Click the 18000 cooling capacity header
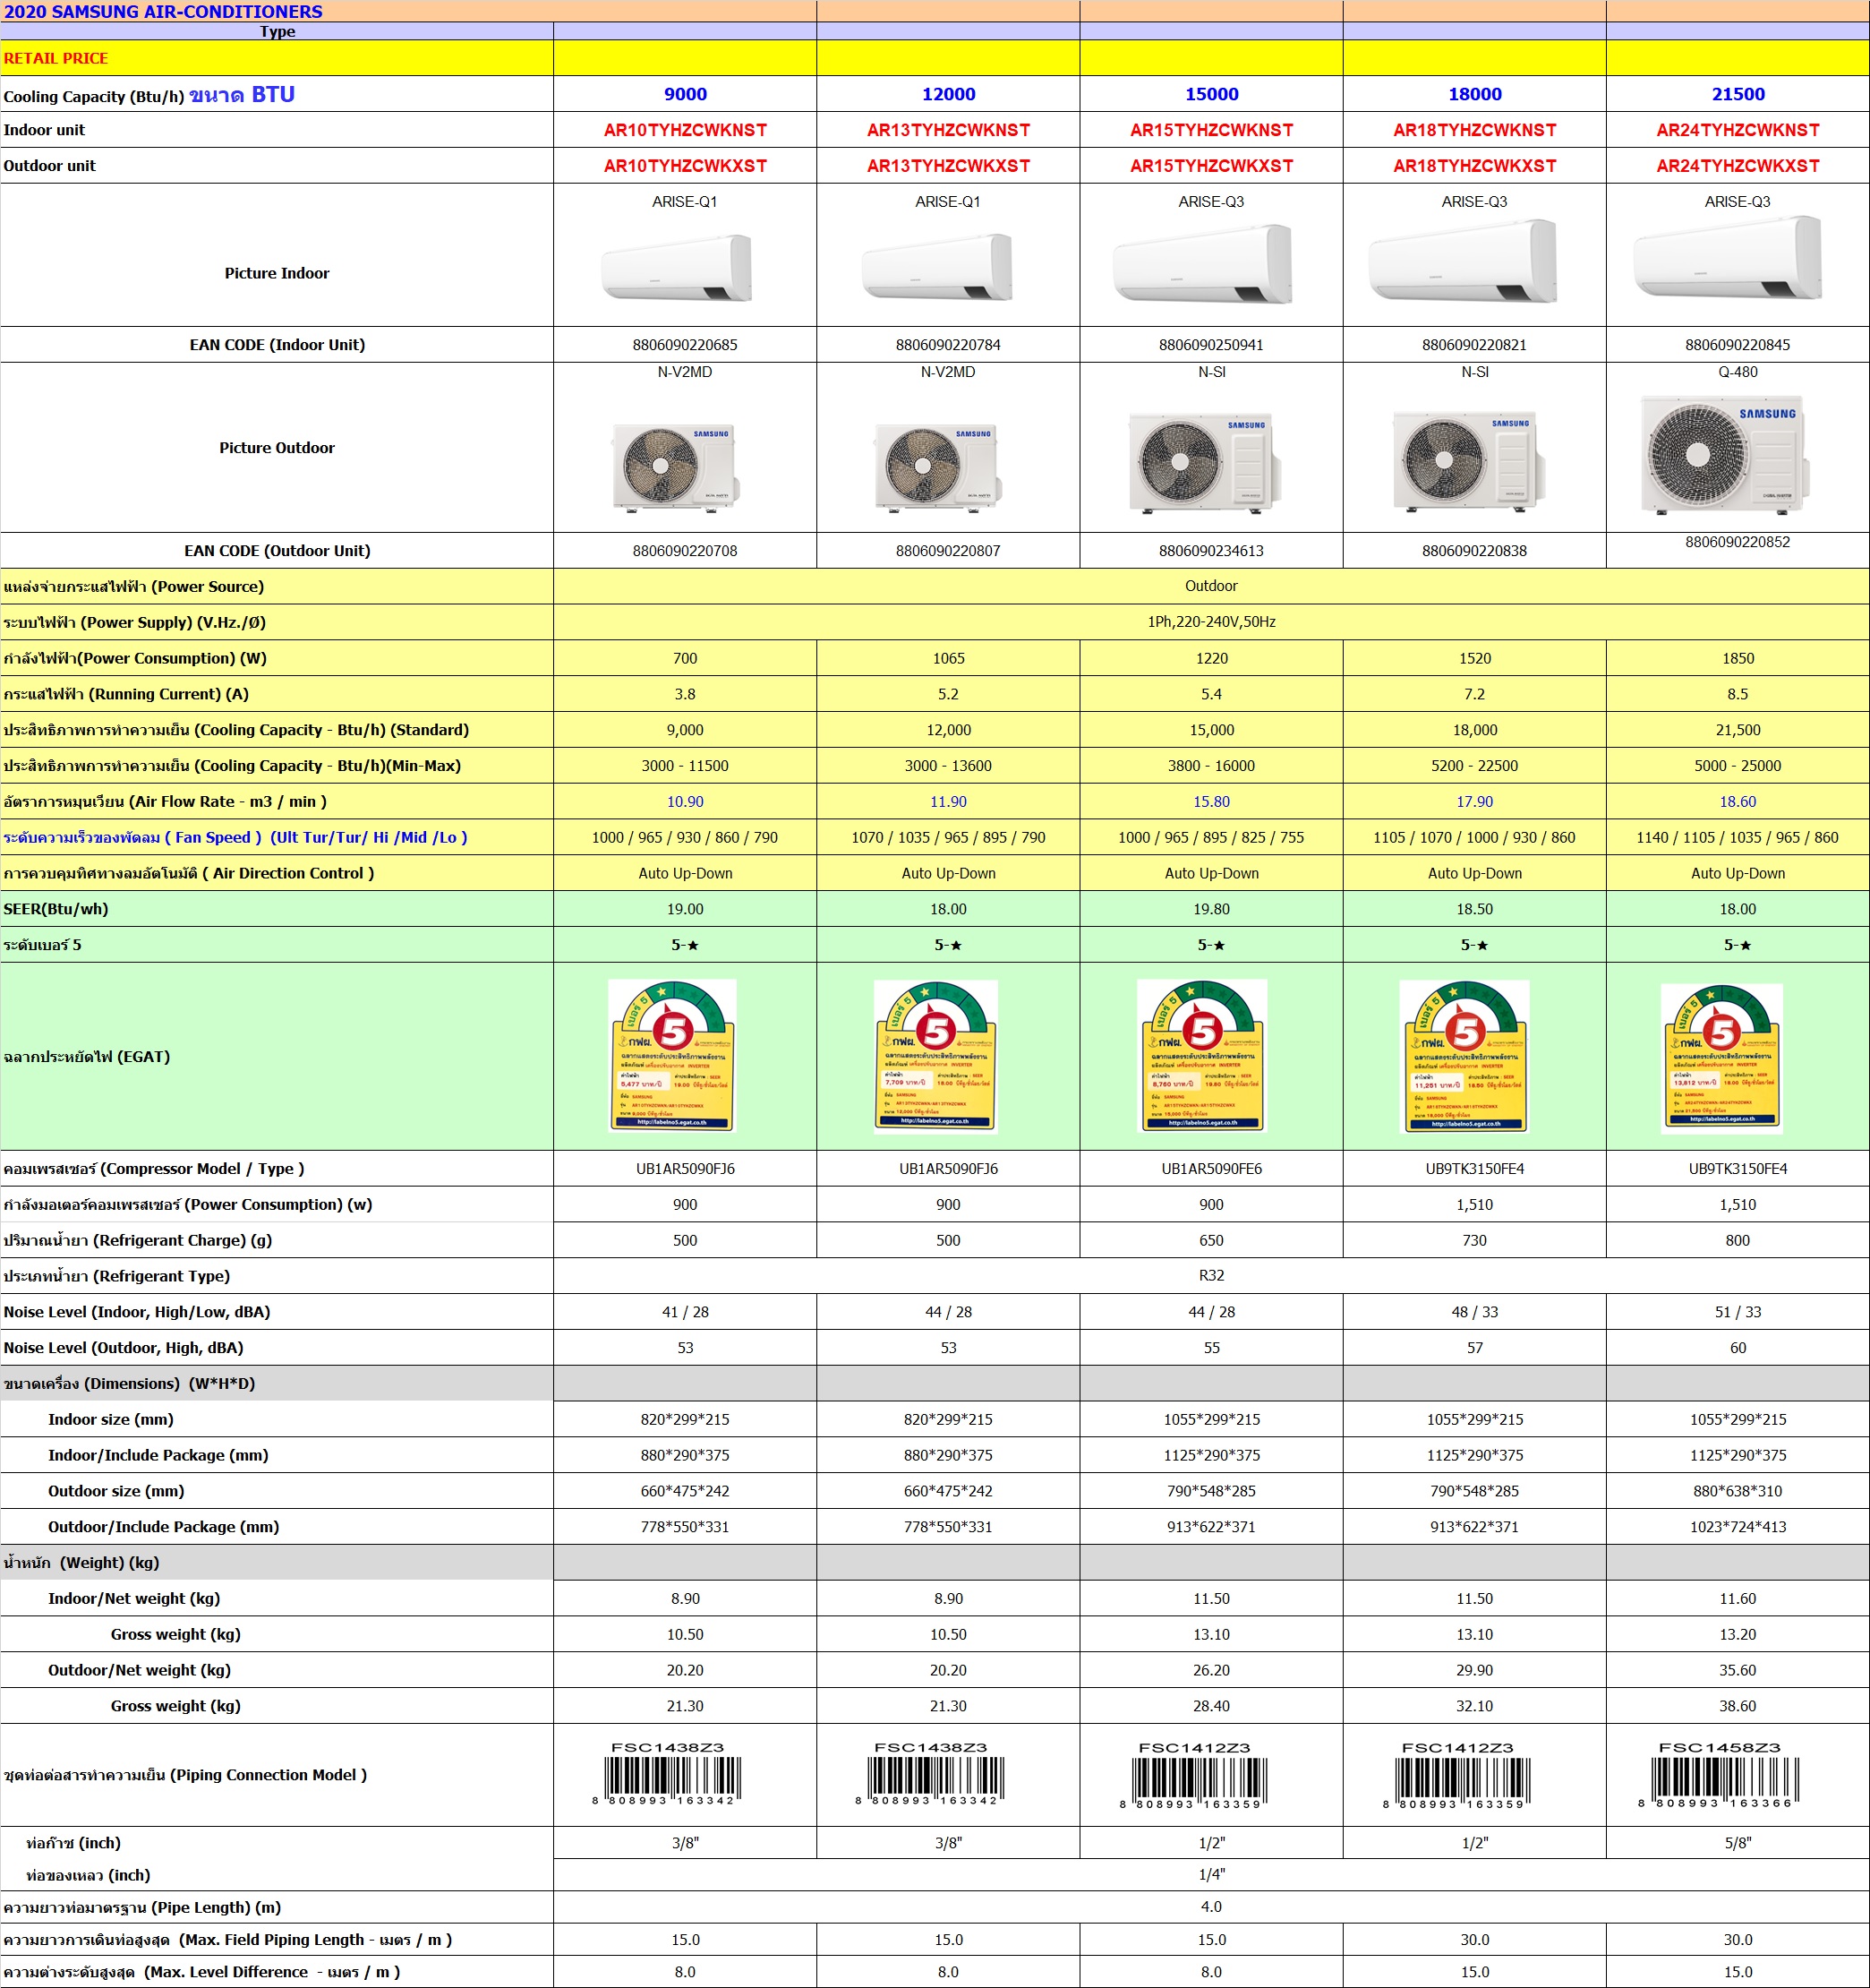The image size is (1870, 1988). [1475, 94]
